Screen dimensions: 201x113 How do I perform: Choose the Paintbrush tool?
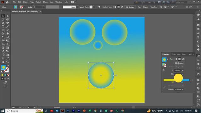point(8,30)
